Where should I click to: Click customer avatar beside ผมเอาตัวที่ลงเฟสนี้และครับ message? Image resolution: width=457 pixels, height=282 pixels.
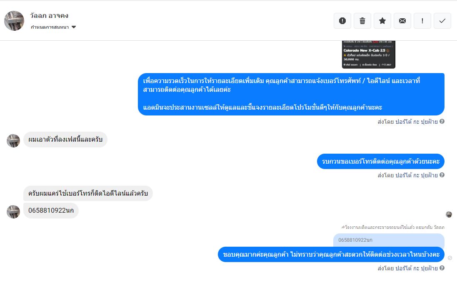click(13, 141)
